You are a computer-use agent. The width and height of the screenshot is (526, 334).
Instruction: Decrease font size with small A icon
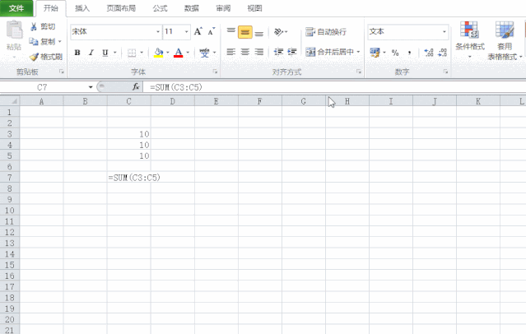[211, 31]
